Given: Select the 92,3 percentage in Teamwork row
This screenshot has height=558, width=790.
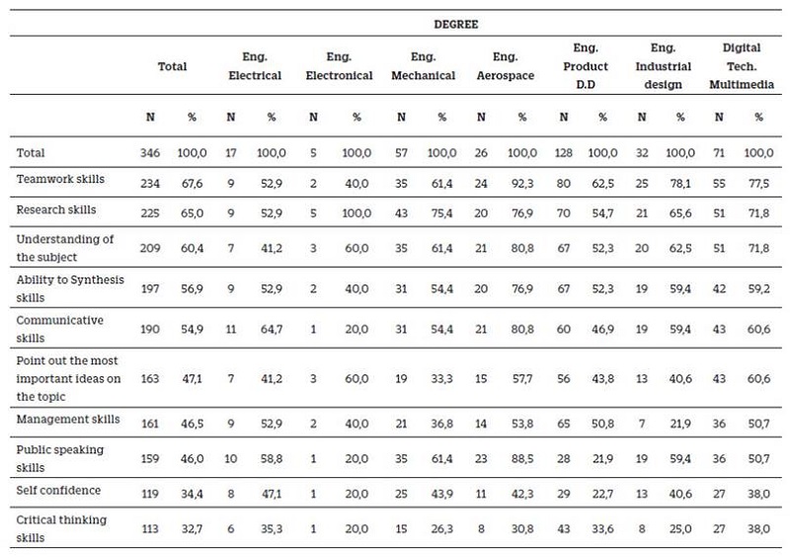Looking at the screenshot, I should pos(522,180).
